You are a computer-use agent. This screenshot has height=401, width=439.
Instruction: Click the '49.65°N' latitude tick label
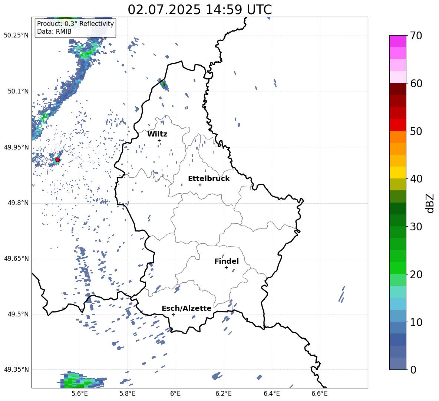[16, 259]
